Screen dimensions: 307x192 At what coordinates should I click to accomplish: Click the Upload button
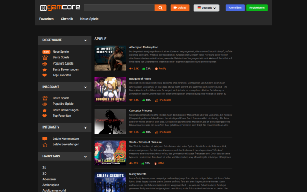pos(180,8)
